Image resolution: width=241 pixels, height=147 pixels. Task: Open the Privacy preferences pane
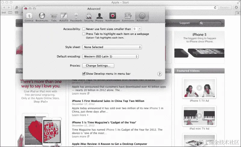(x=99, y=17)
